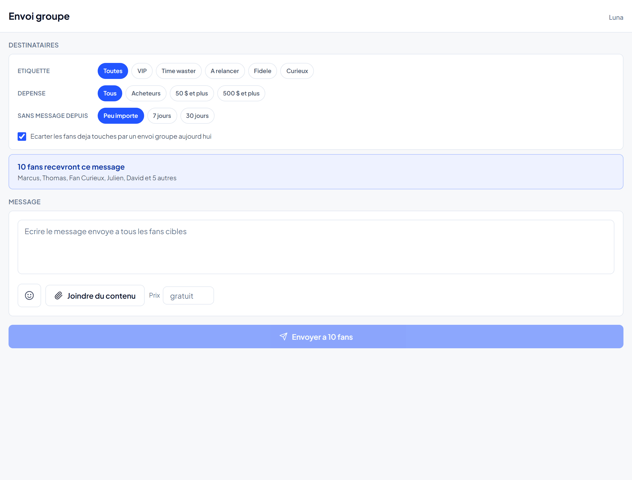Image resolution: width=632 pixels, height=480 pixels.
Task: Click the paperclip icon in Joindre du contenu
Action: coord(59,295)
